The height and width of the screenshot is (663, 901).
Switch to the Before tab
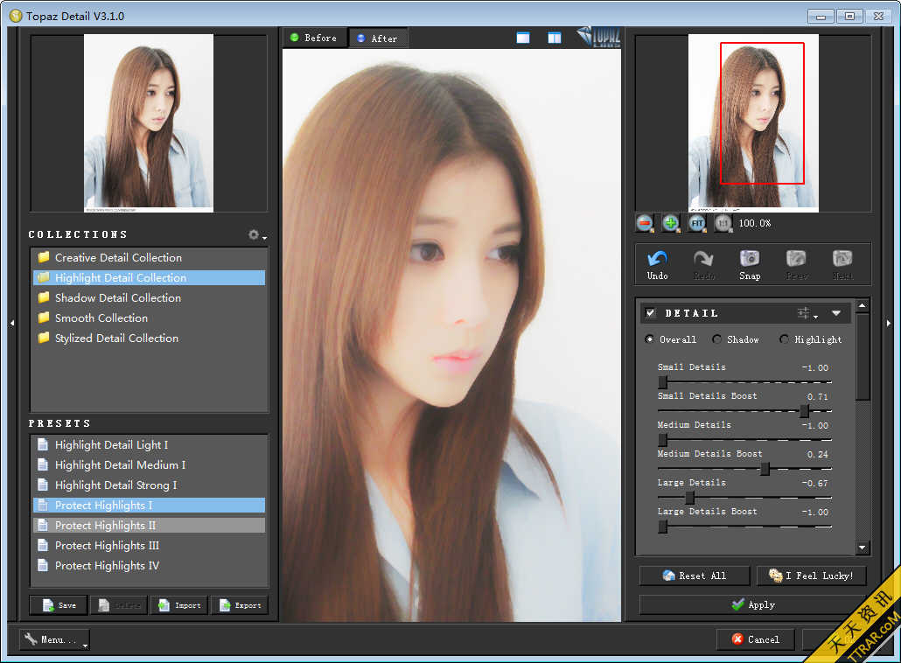pyautogui.click(x=314, y=38)
